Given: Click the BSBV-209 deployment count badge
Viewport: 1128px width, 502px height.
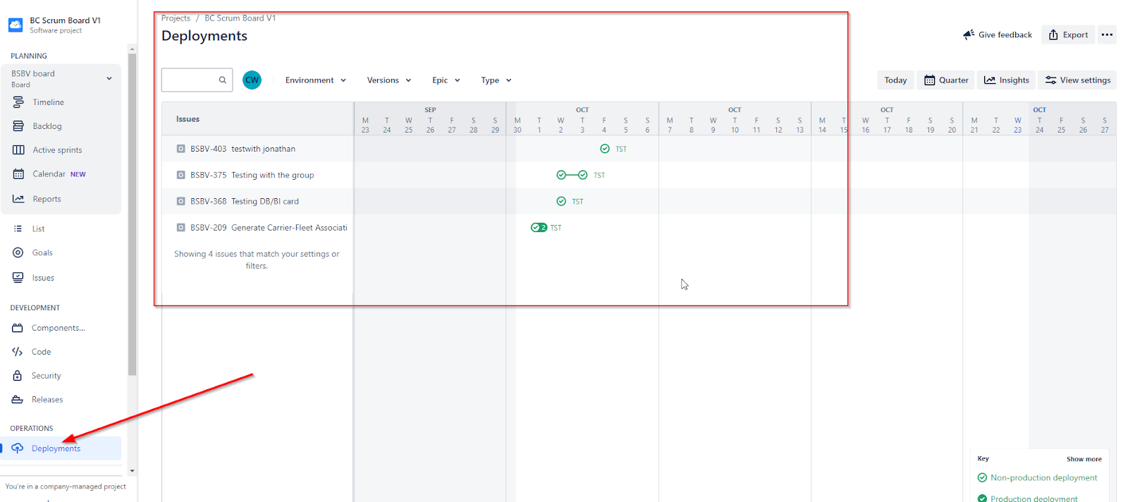Looking at the screenshot, I should pos(539,228).
